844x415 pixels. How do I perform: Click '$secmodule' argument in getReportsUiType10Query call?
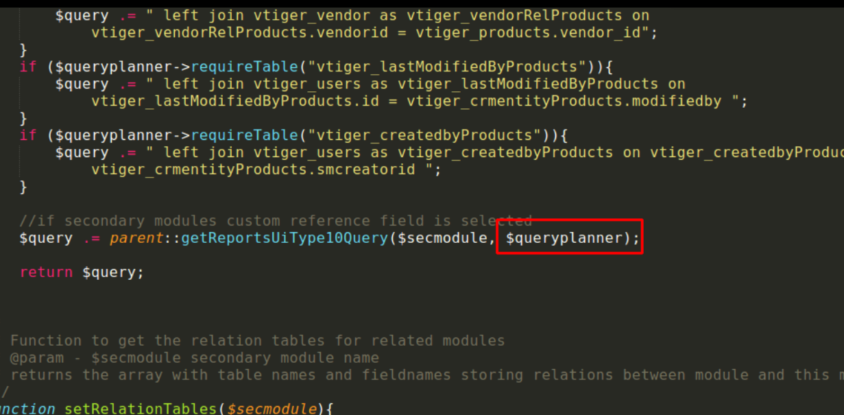point(442,238)
